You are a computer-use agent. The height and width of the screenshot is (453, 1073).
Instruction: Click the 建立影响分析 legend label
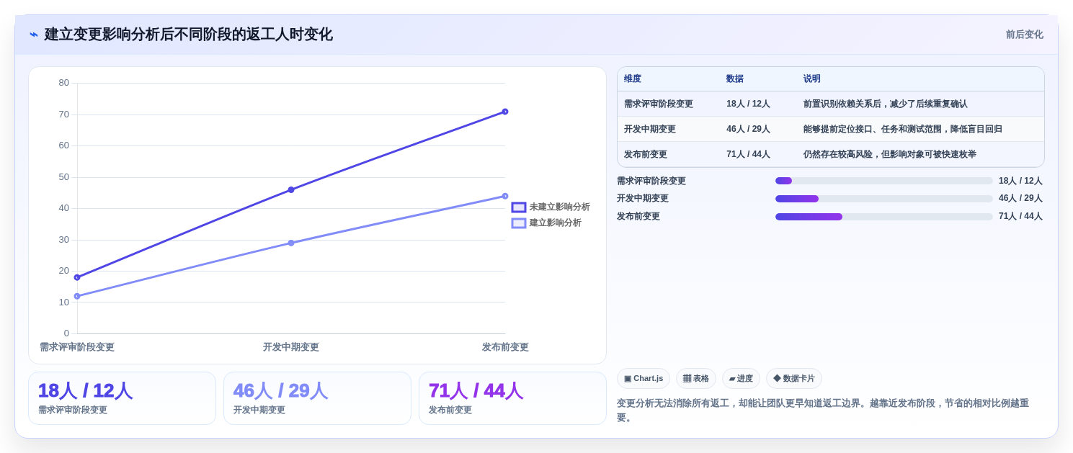point(556,223)
